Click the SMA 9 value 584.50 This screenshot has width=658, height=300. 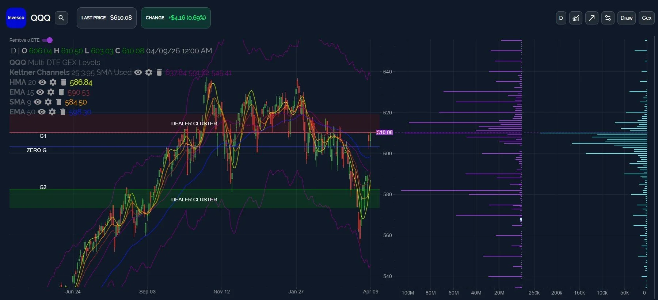76,102
